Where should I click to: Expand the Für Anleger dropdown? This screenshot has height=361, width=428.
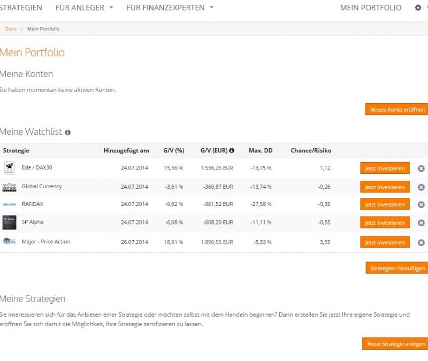pyautogui.click(x=84, y=8)
